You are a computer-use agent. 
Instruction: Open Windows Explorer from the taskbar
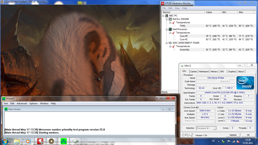17,141
